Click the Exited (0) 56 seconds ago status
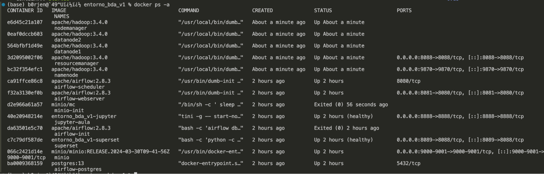Viewport: 544px width, 174px height. pyautogui.click(x=351, y=105)
